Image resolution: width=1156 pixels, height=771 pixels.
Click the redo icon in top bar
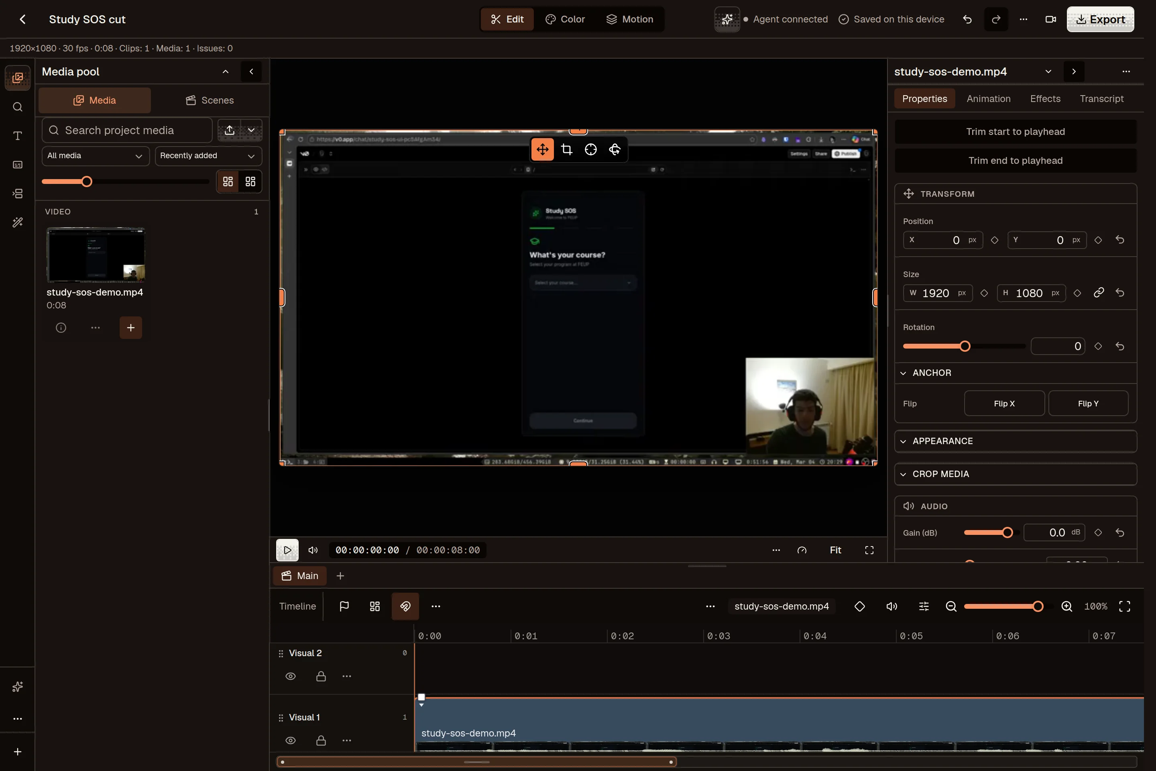[996, 19]
